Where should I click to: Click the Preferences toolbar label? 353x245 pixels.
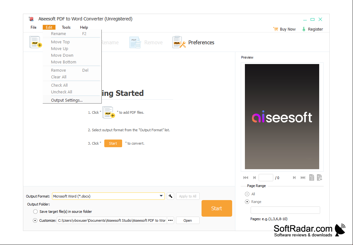point(201,42)
